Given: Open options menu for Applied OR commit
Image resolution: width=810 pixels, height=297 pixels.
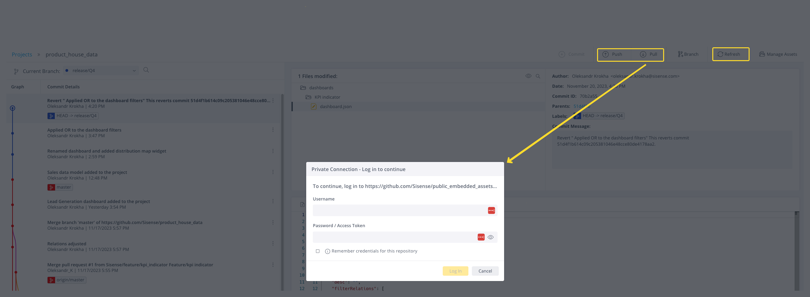Looking at the screenshot, I should click(273, 130).
